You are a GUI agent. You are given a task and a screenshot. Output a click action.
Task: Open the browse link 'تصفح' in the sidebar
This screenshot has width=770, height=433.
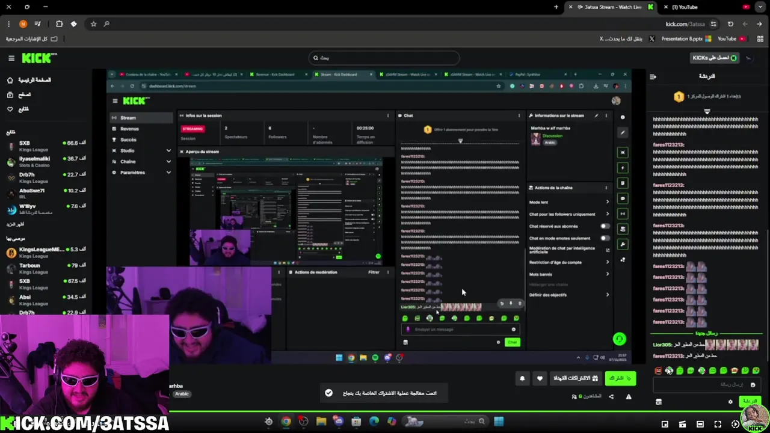click(19, 94)
